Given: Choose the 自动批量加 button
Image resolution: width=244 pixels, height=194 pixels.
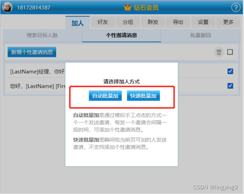Looking at the screenshot, I should tap(105, 96).
